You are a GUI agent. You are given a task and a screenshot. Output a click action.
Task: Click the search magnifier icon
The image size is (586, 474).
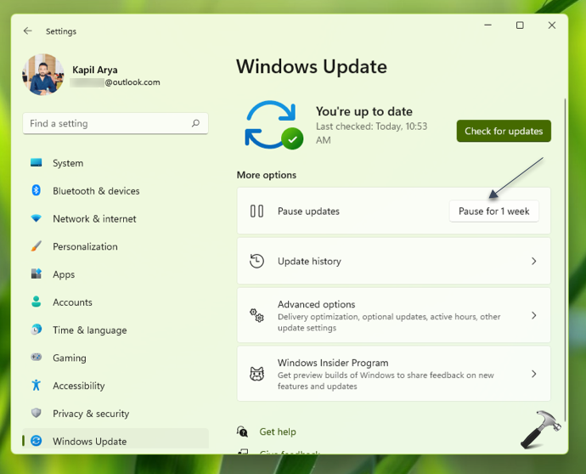[x=195, y=123]
